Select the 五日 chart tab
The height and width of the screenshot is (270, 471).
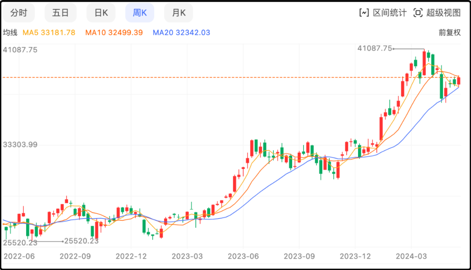[x=60, y=13]
